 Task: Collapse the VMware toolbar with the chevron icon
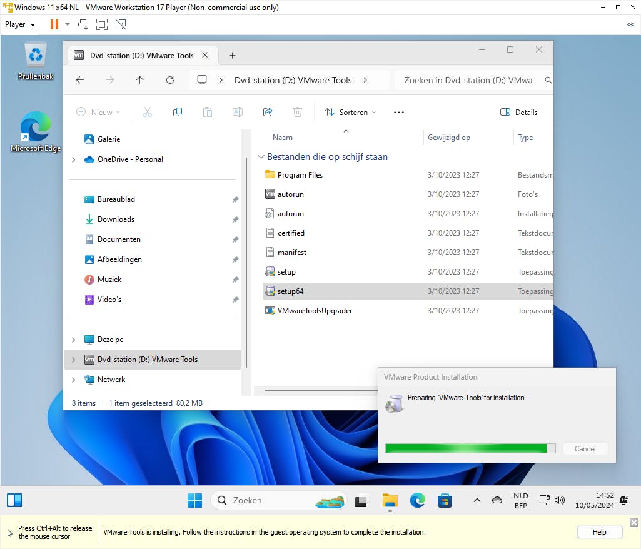pos(630,24)
